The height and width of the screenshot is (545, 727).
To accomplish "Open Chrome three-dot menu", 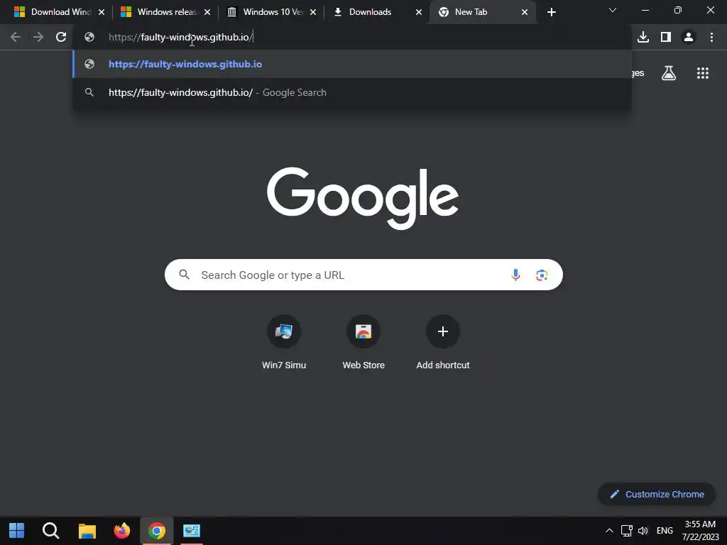I will (x=711, y=37).
